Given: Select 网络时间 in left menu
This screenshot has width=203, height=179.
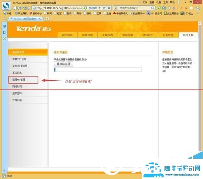Looking at the screenshot, I should pos(28,86).
